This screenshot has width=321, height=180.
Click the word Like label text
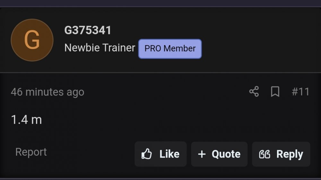[169, 154]
